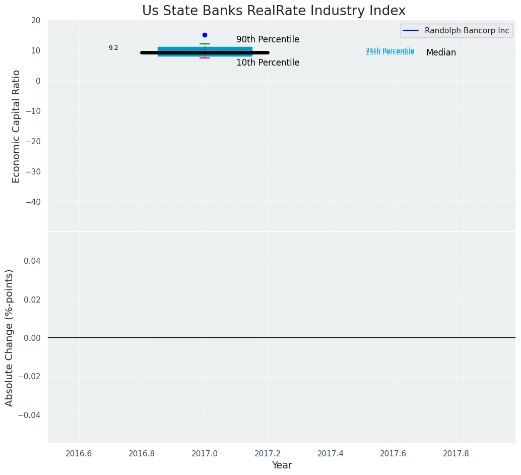
Task: Click the 75th Percentile blue label
Action: coord(390,50)
